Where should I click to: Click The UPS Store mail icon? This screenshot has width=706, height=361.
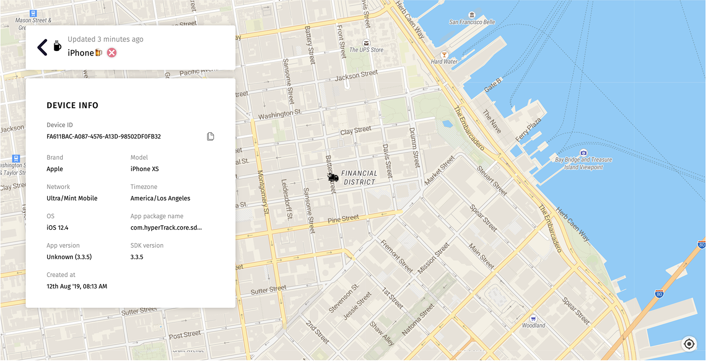366,43
